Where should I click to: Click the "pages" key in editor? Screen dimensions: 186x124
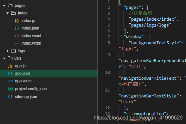[132, 8]
